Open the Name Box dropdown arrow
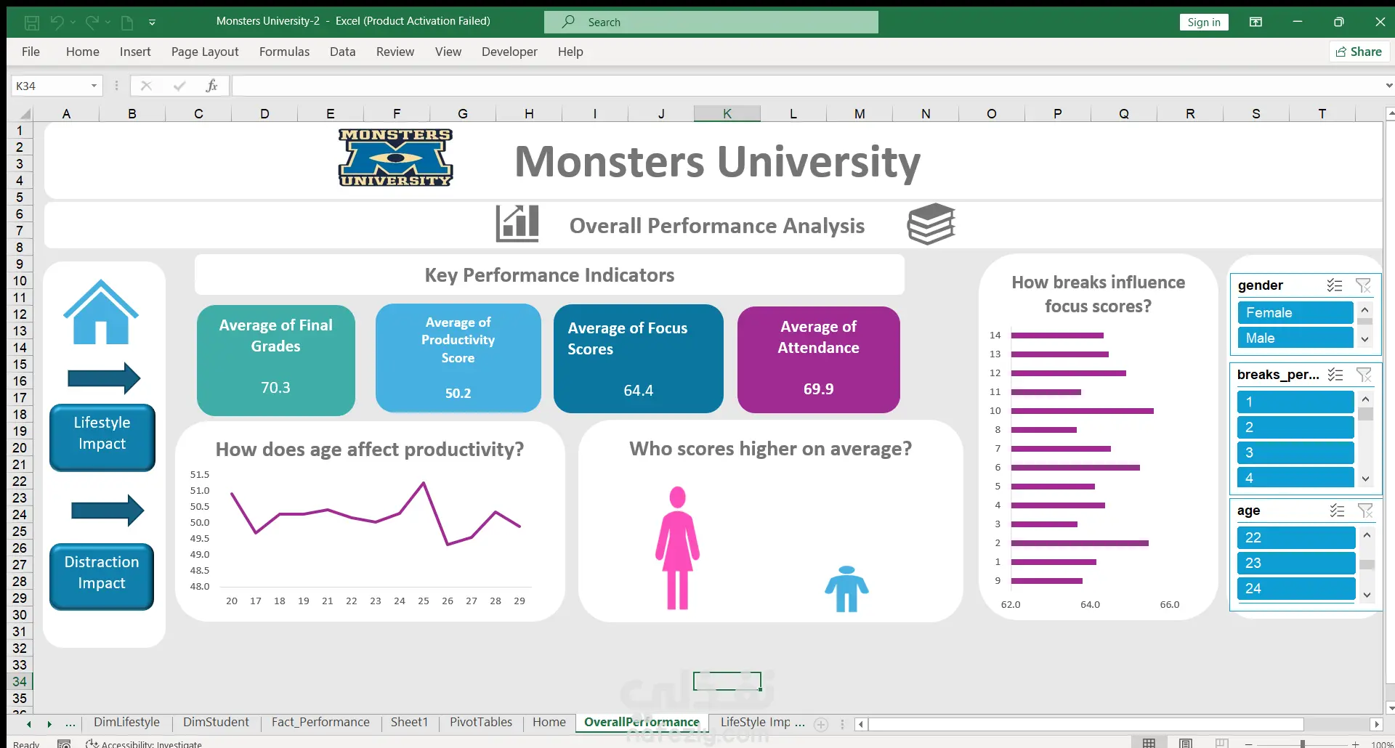 [94, 86]
